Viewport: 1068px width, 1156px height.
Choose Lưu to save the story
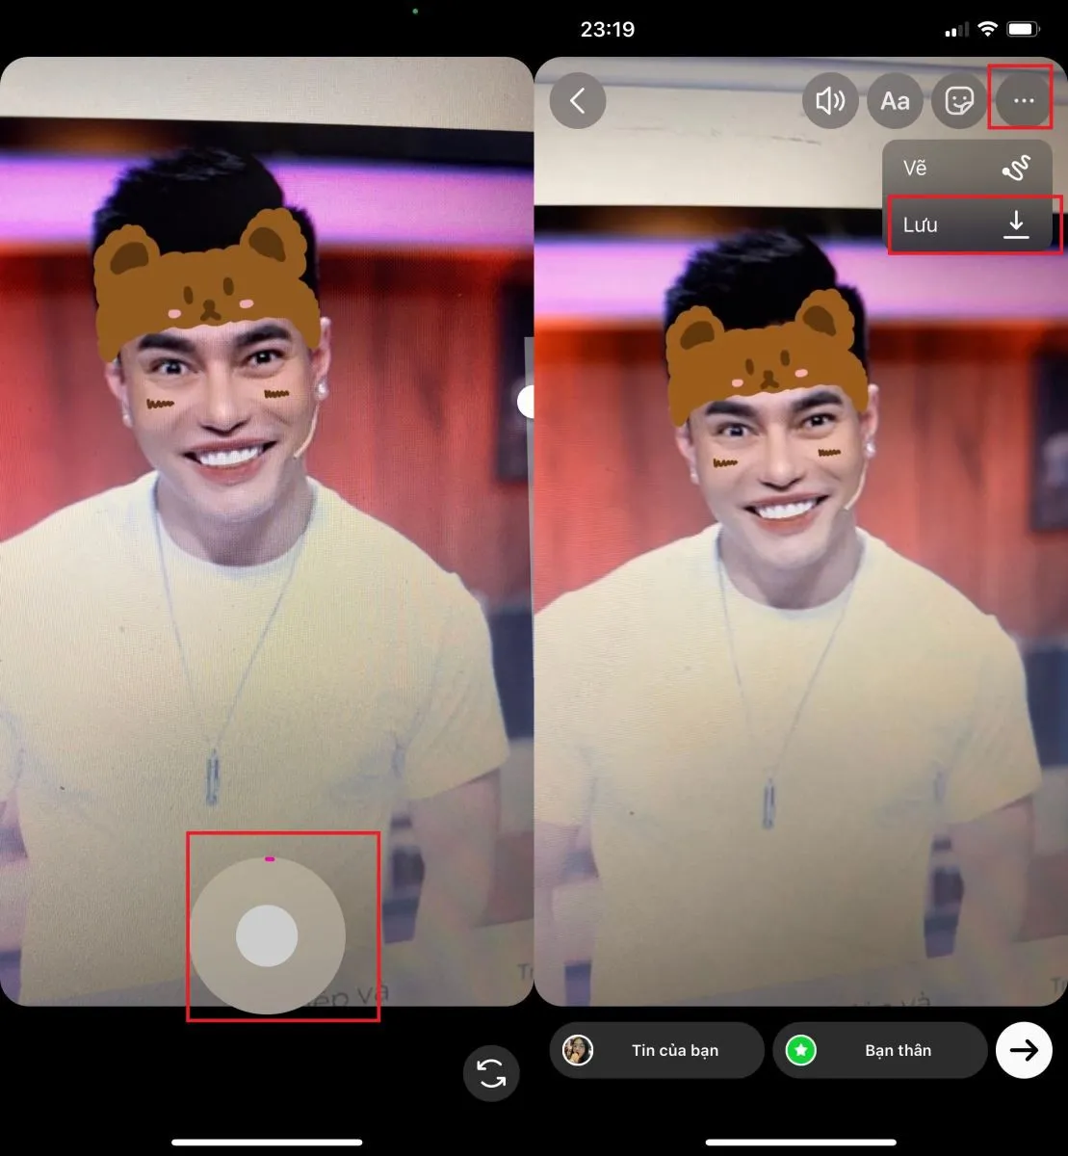922,225
